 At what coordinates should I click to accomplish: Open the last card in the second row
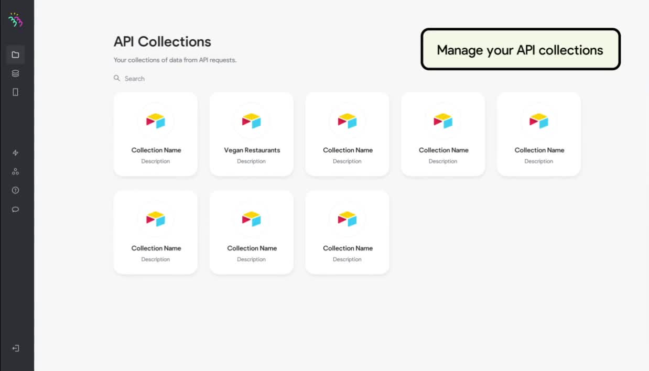(x=347, y=232)
